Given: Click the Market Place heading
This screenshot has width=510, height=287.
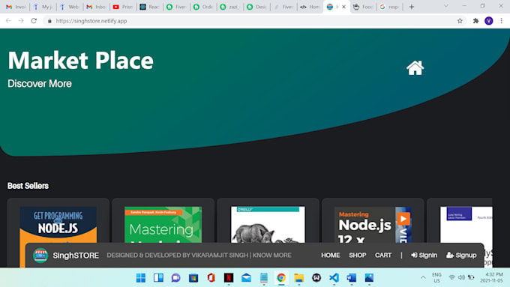Looking at the screenshot, I should point(81,61).
